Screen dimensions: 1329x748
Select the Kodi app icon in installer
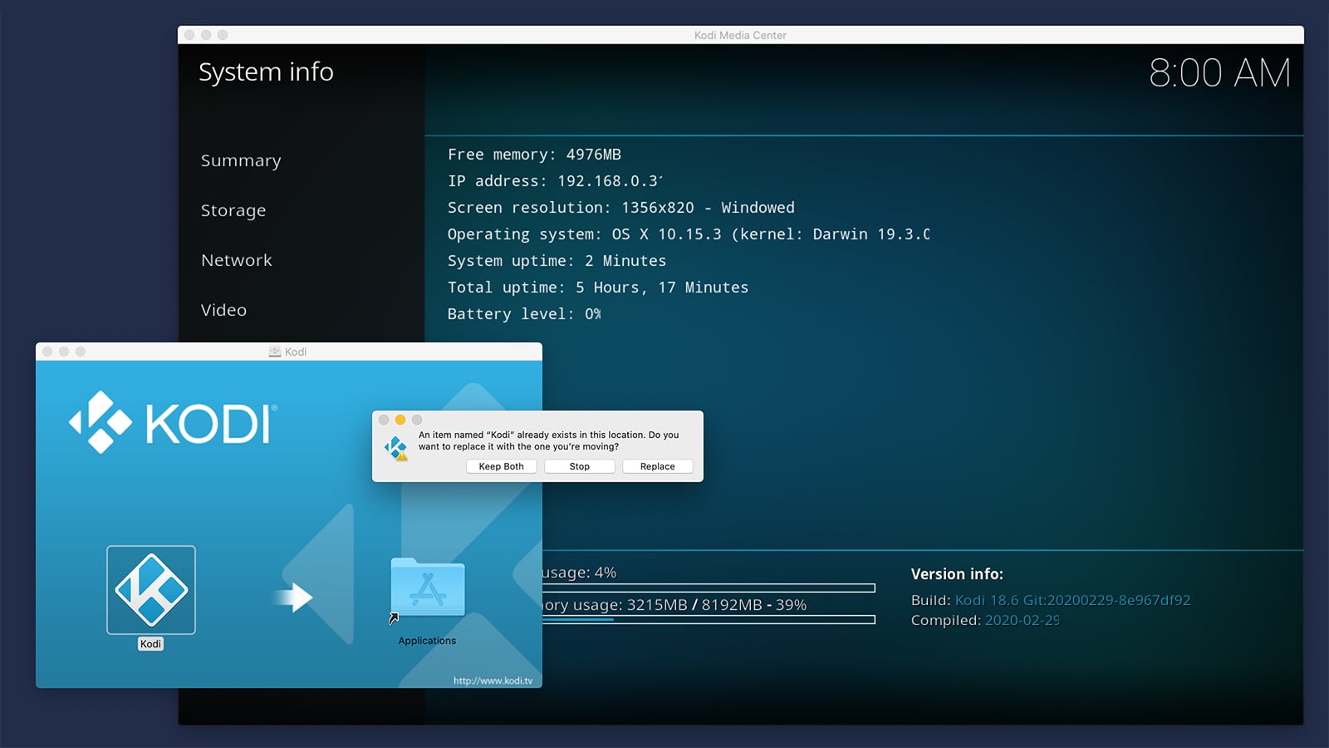coord(151,590)
